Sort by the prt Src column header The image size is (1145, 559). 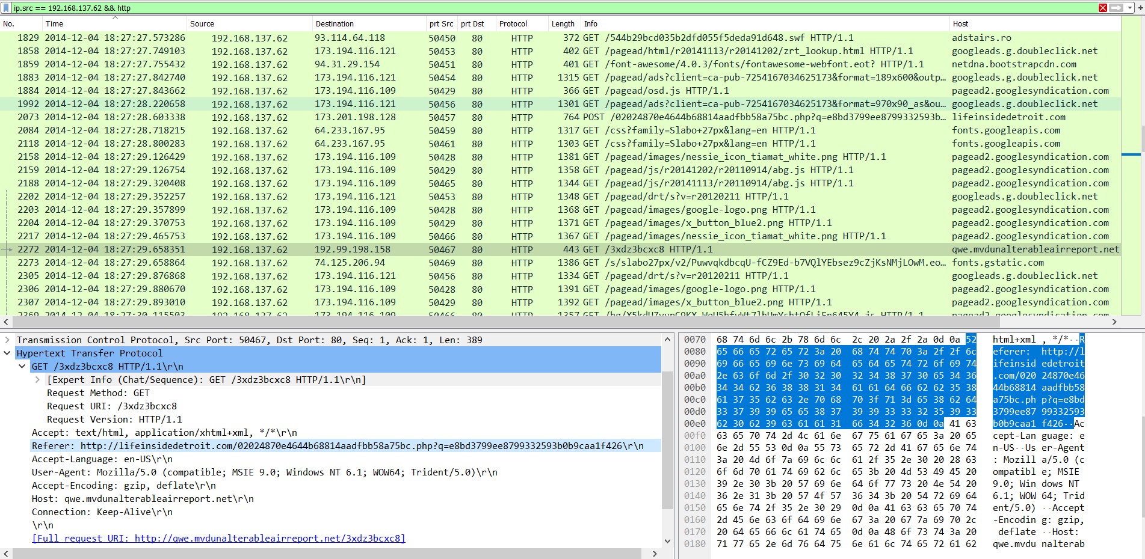(x=442, y=24)
